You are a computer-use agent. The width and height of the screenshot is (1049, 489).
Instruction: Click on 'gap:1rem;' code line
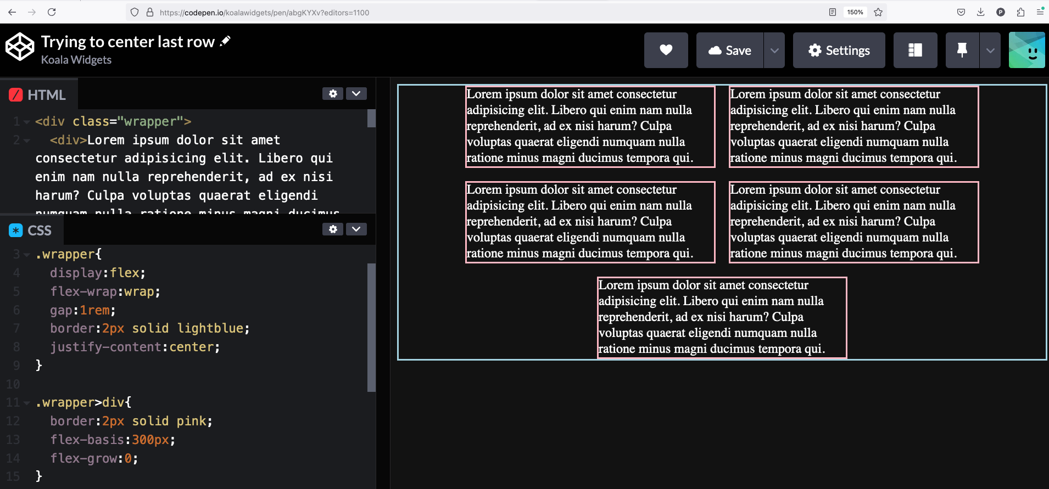(83, 310)
